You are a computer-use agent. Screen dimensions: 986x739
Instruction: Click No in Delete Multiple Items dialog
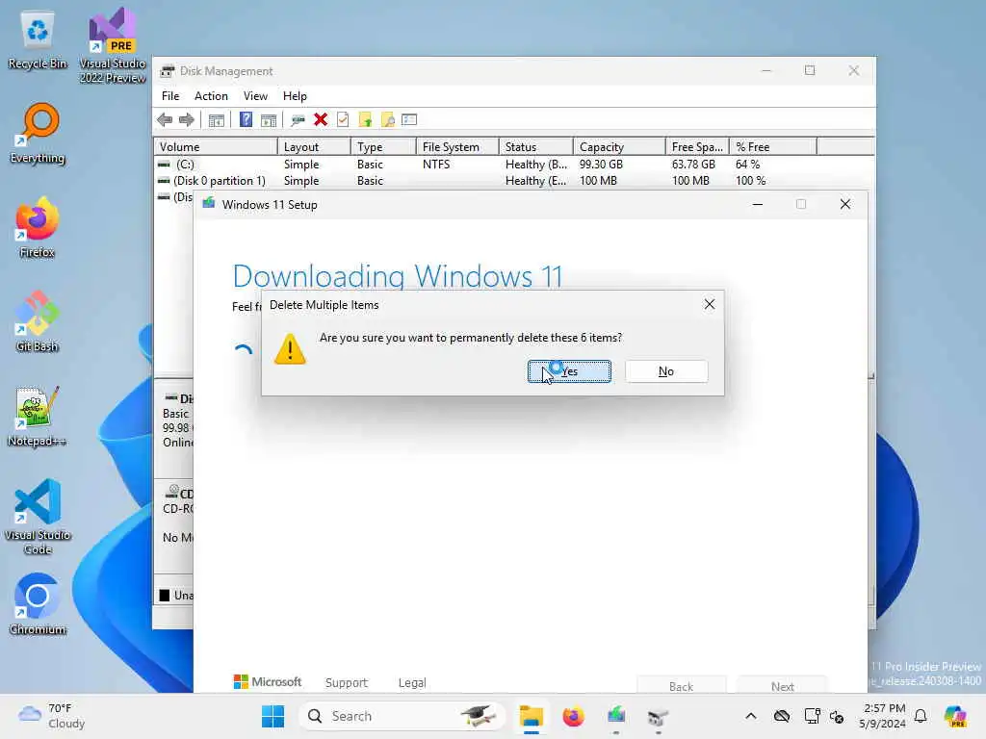point(666,371)
